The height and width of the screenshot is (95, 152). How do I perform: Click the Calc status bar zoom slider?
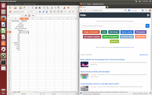coord(67,94)
